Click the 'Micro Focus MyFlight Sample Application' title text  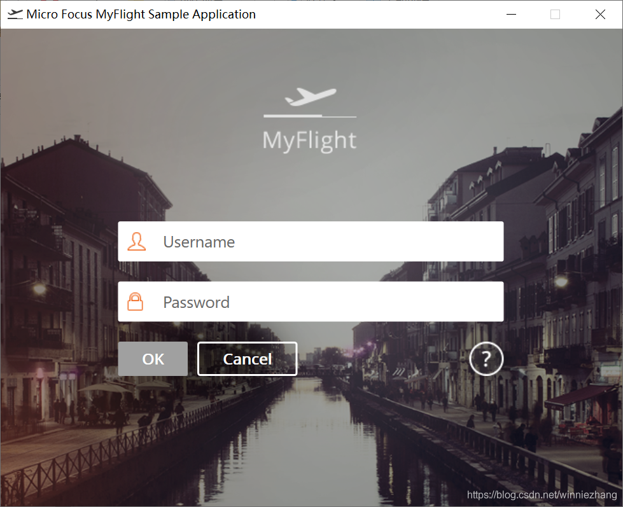pyautogui.click(x=141, y=14)
